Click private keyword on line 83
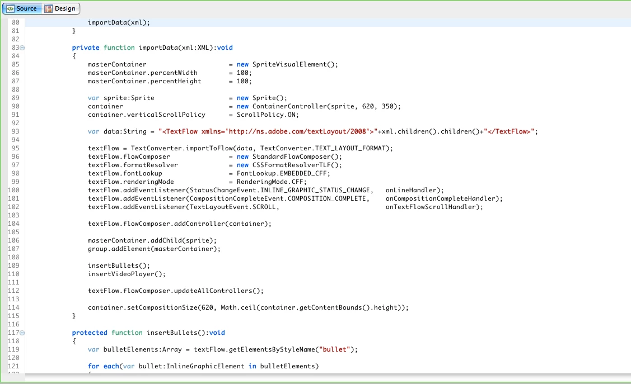This screenshot has width=631, height=384. 85,48
